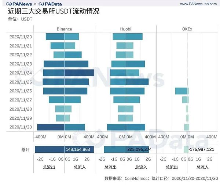This screenshot has width=220, height=186.
Task: Click Huobi's inflow bar for 2020/11/25
Action: pos(137,82)
